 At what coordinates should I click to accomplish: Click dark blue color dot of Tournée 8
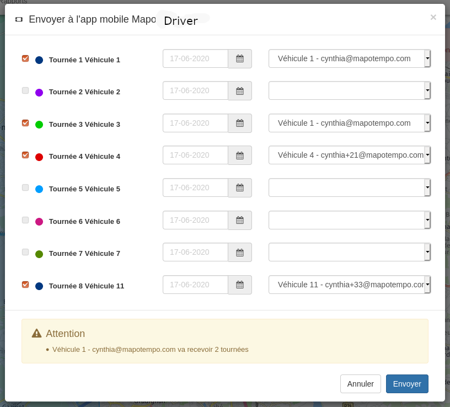click(x=39, y=286)
